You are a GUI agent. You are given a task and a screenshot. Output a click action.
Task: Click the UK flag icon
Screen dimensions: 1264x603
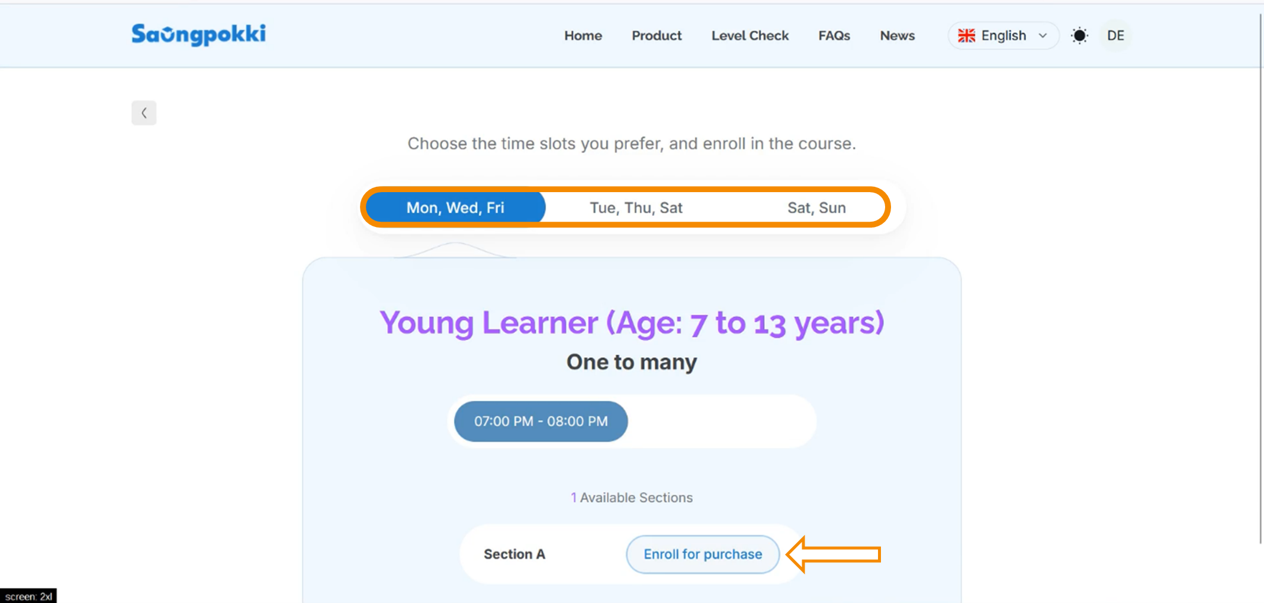966,35
